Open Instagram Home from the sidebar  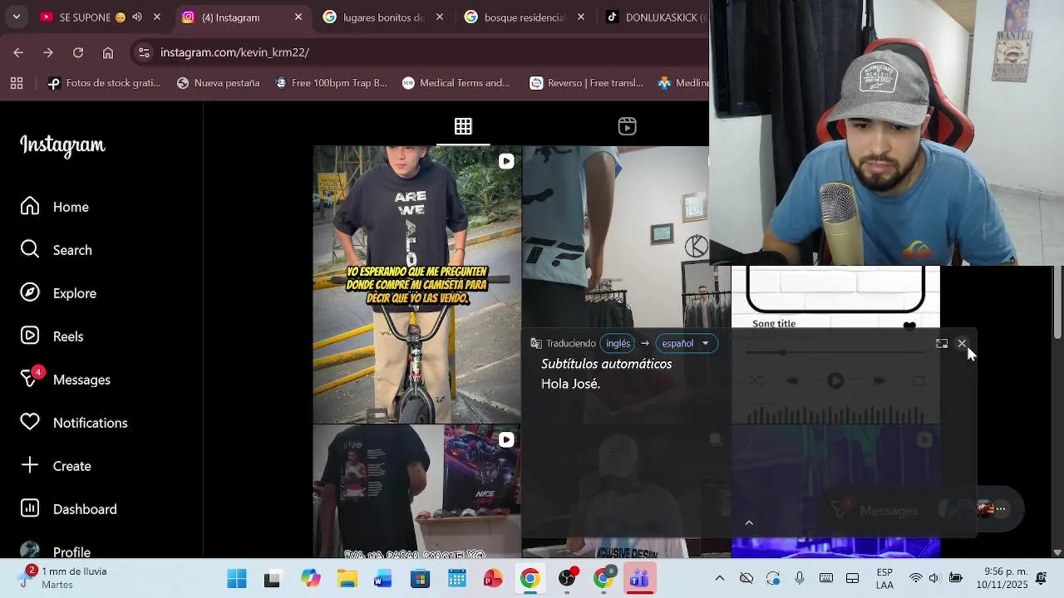click(x=55, y=207)
